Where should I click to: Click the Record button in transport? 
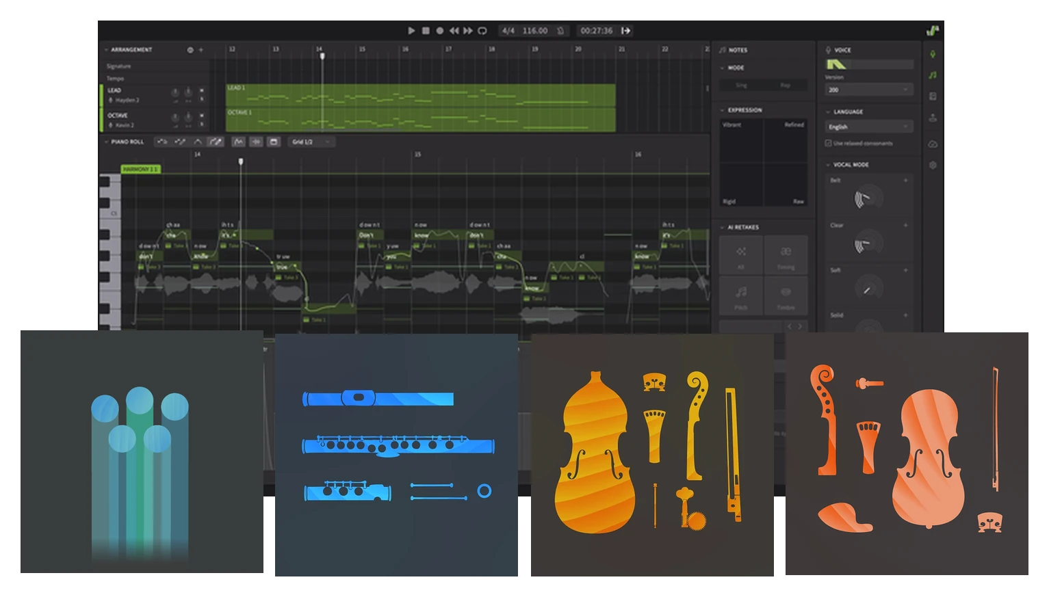[x=439, y=31]
